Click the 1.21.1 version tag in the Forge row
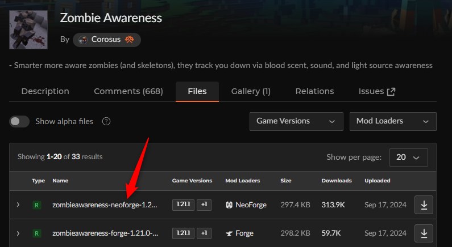The image size is (452, 247). (x=183, y=233)
